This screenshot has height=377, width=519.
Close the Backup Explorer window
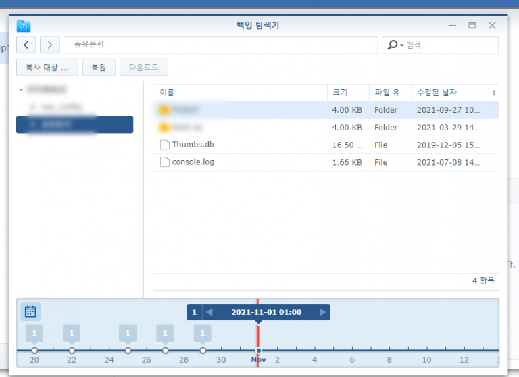pyautogui.click(x=492, y=26)
